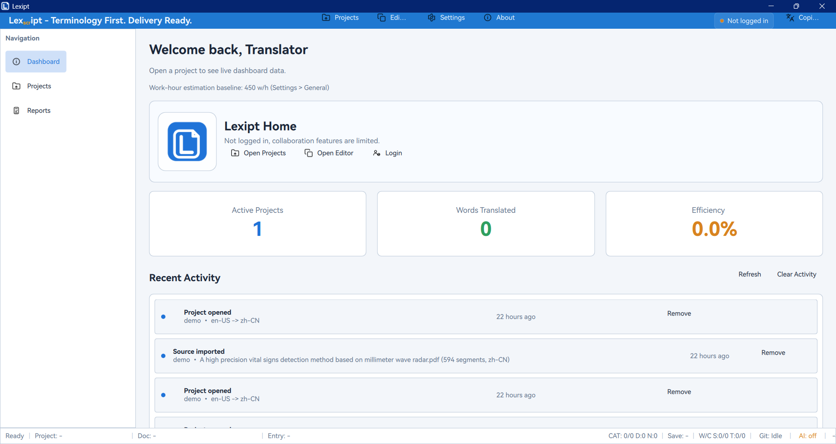Open Projects from the top toolbar
836x444 pixels.
pos(340,17)
